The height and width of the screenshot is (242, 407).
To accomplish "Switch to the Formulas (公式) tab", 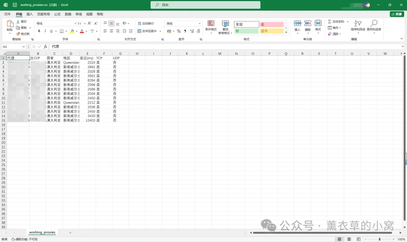I will tap(57, 14).
